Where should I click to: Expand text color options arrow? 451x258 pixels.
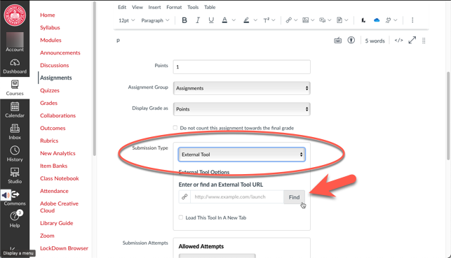pyautogui.click(x=234, y=20)
